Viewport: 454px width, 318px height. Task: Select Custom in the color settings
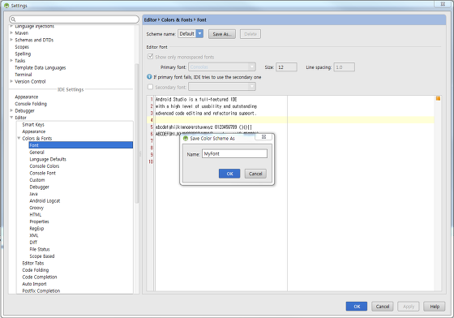[37, 180]
